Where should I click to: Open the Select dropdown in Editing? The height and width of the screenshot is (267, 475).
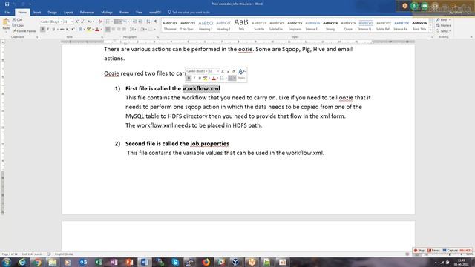(x=444, y=31)
